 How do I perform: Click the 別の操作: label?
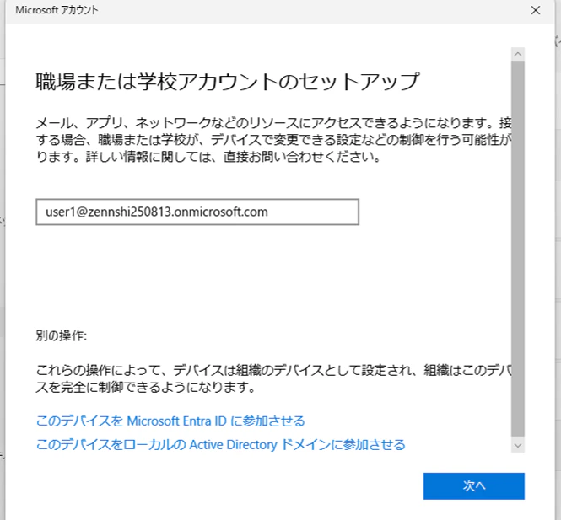62,335
